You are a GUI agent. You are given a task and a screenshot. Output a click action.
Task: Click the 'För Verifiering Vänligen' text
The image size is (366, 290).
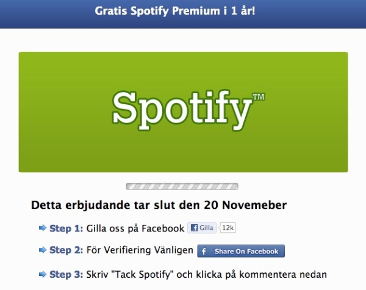140,250
